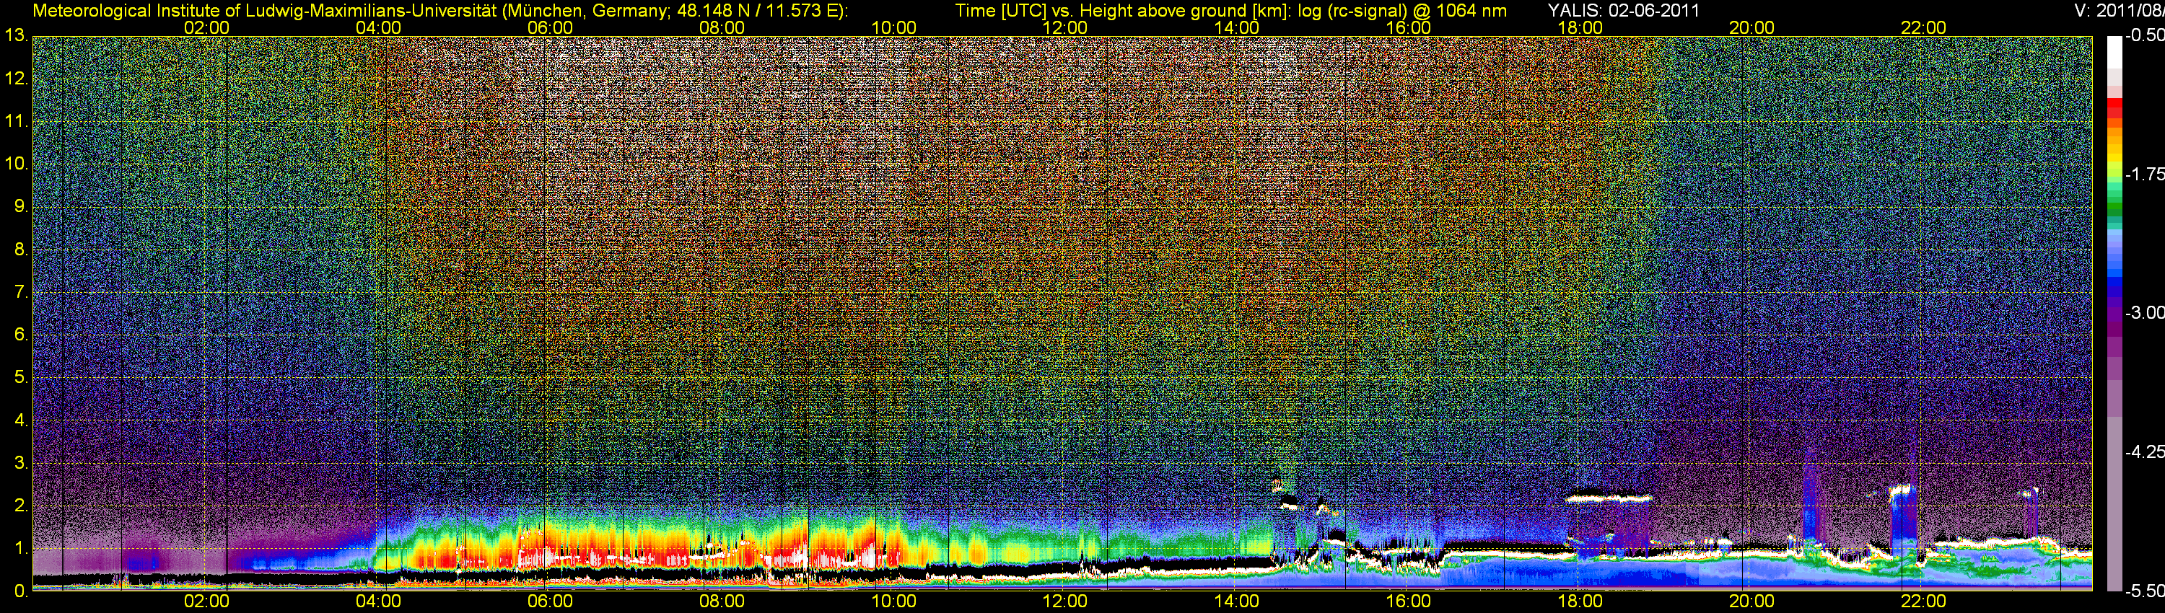The image size is (2165, 613).
Task: Click the 18:00 label on the top time axis
Action: (1580, 27)
